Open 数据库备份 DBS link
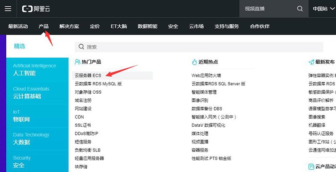 click(x=207, y=109)
